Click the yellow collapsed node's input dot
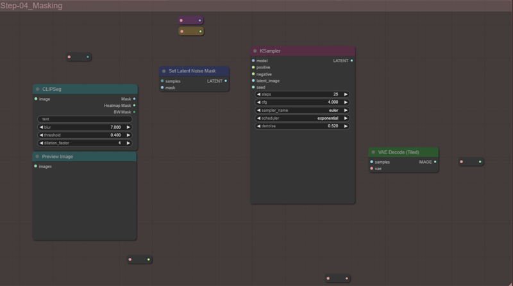Image resolution: width=513 pixels, height=286 pixels. (x=182, y=31)
